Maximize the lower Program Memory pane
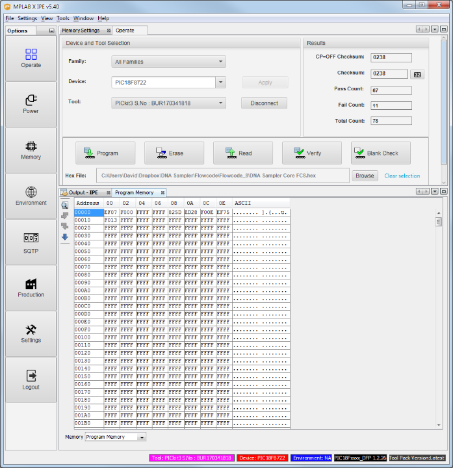This screenshot has height=468, width=453. click(444, 191)
